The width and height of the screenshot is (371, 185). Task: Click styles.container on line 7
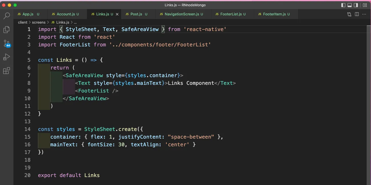click(152, 75)
